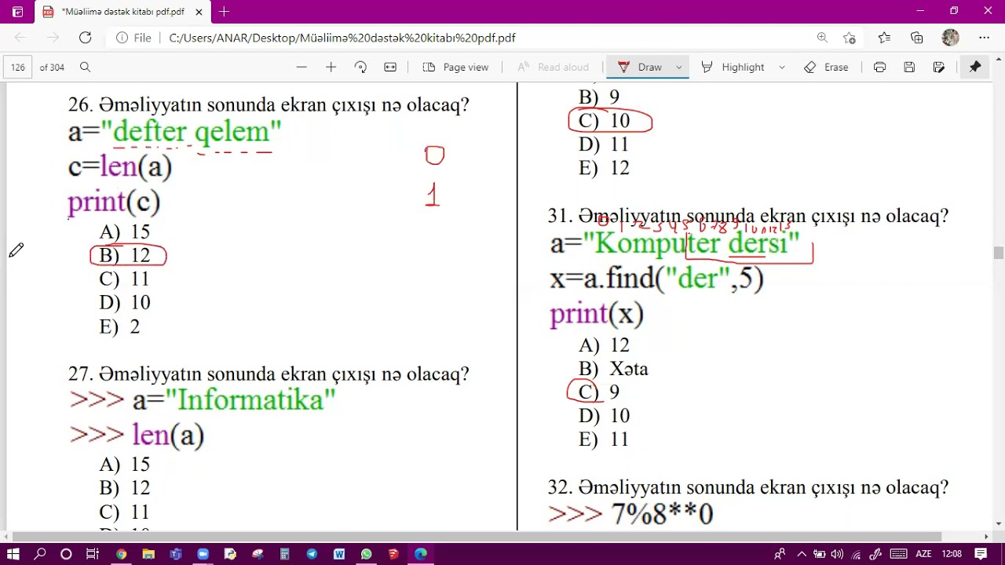Open Edge settings and more menu

point(984,38)
